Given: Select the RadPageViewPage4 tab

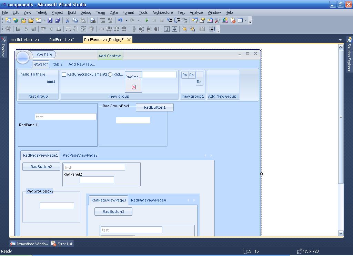Looking at the screenshot, I should click(x=148, y=200).
